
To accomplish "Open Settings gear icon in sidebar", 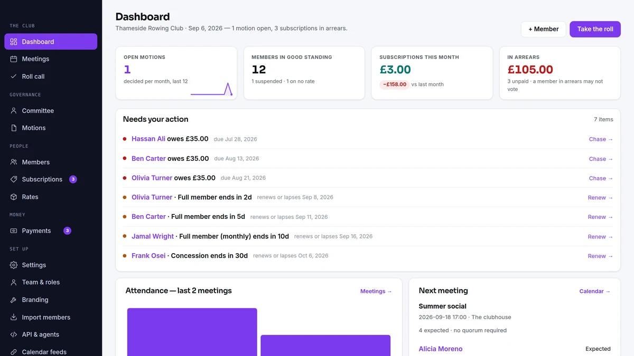I will pyautogui.click(x=14, y=265).
